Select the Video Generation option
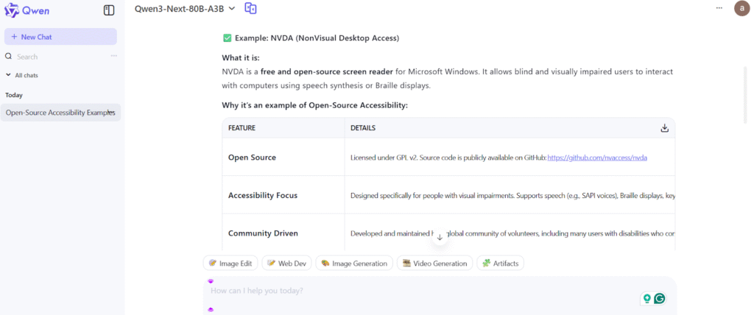The height and width of the screenshot is (315, 754). pos(434,263)
